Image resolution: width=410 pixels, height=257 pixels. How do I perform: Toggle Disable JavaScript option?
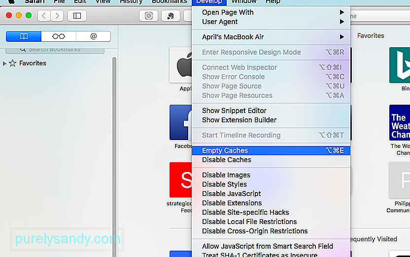point(271,194)
